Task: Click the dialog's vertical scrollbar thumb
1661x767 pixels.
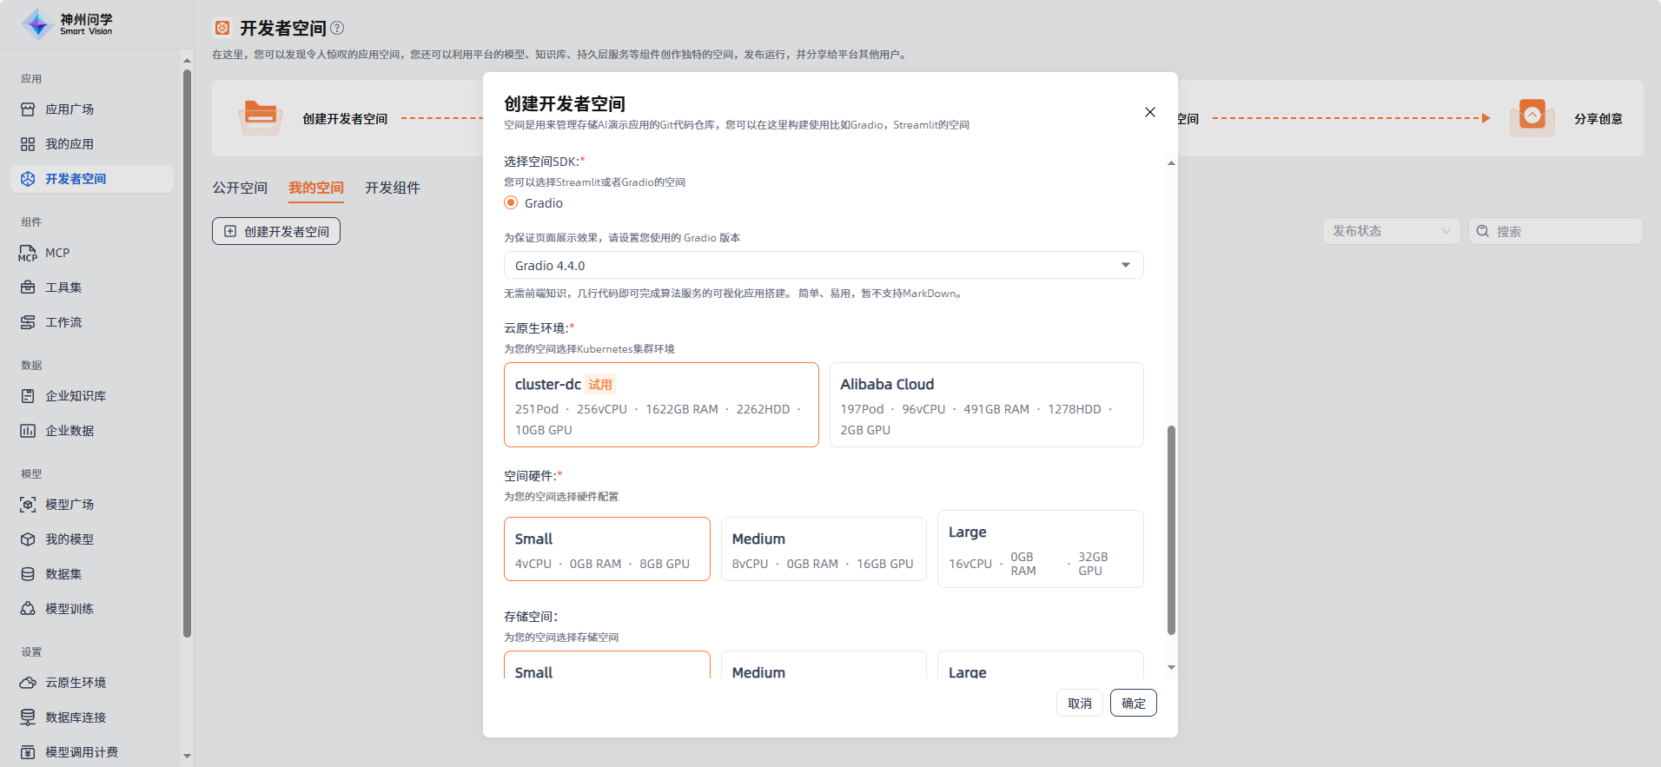Action: (x=1171, y=530)
